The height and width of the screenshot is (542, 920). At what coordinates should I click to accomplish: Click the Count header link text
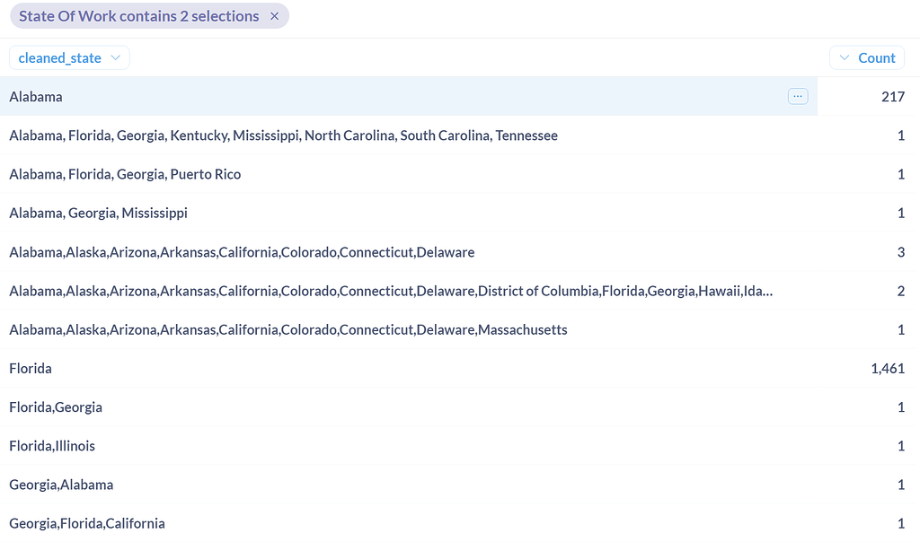click(877, 57)
